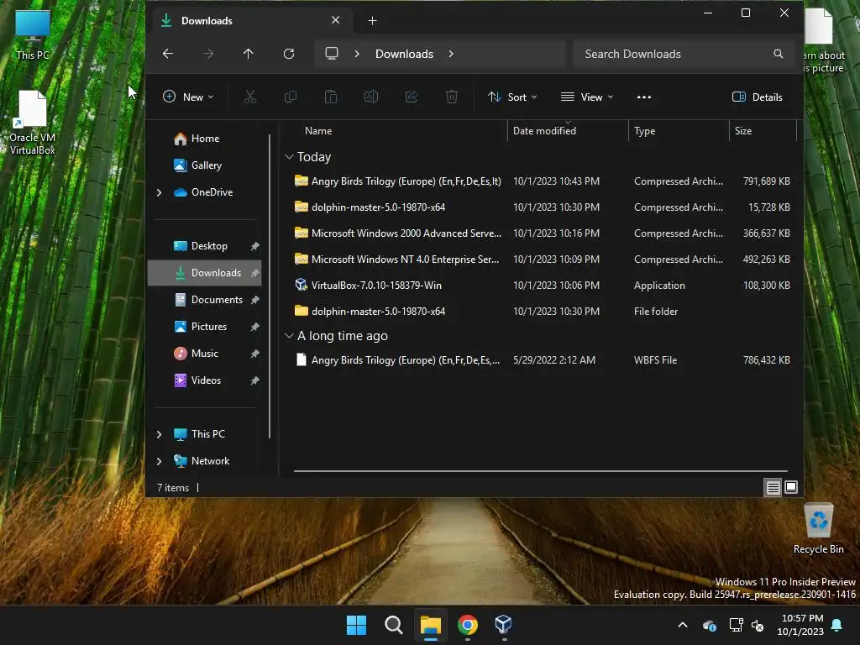Viewport: 860px width, 645px height.
Task: Expand the This PC tree node
Action: coord(159,434)
